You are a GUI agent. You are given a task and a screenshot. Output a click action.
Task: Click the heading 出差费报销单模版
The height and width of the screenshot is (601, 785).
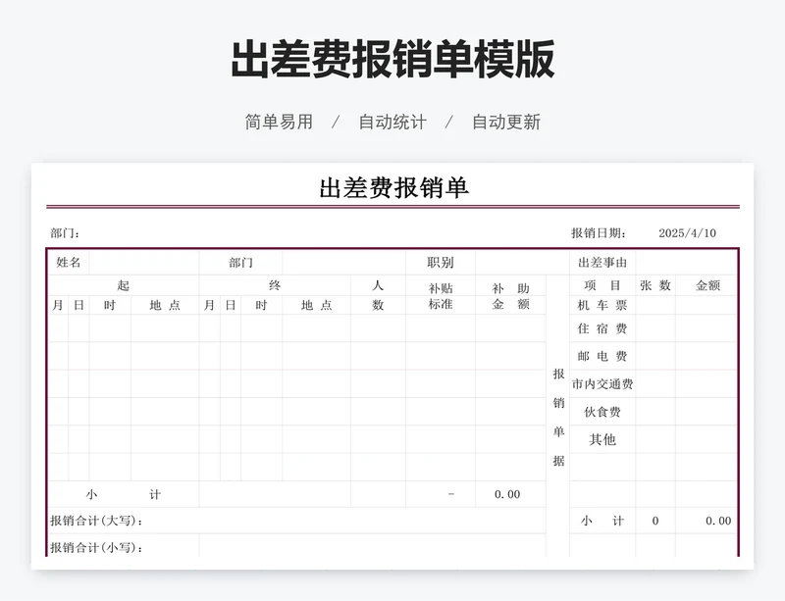[392, 60]
